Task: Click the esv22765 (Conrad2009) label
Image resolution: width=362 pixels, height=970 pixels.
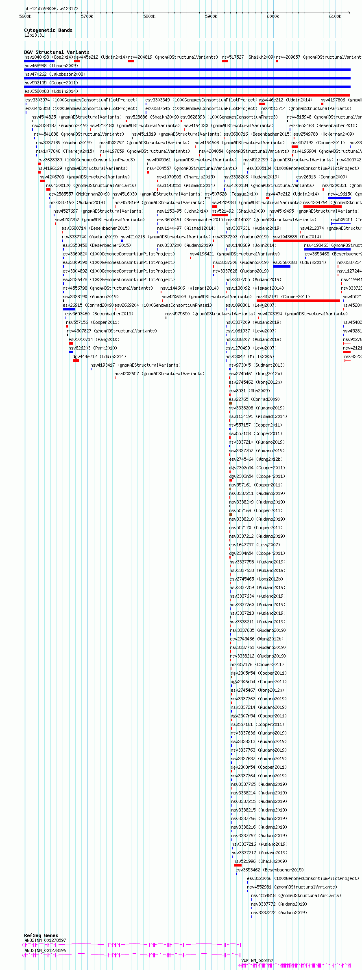Action: click(x=254, y=399)
